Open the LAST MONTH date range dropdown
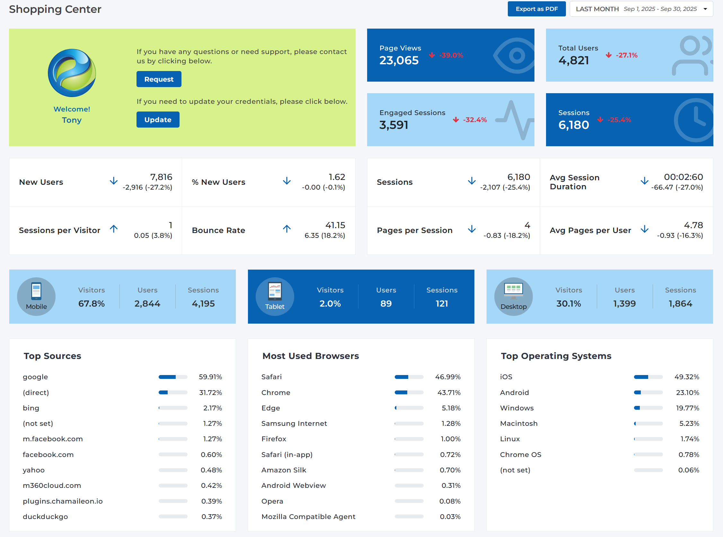This screenshot has width=723, height=537. (x=641, y=9)
